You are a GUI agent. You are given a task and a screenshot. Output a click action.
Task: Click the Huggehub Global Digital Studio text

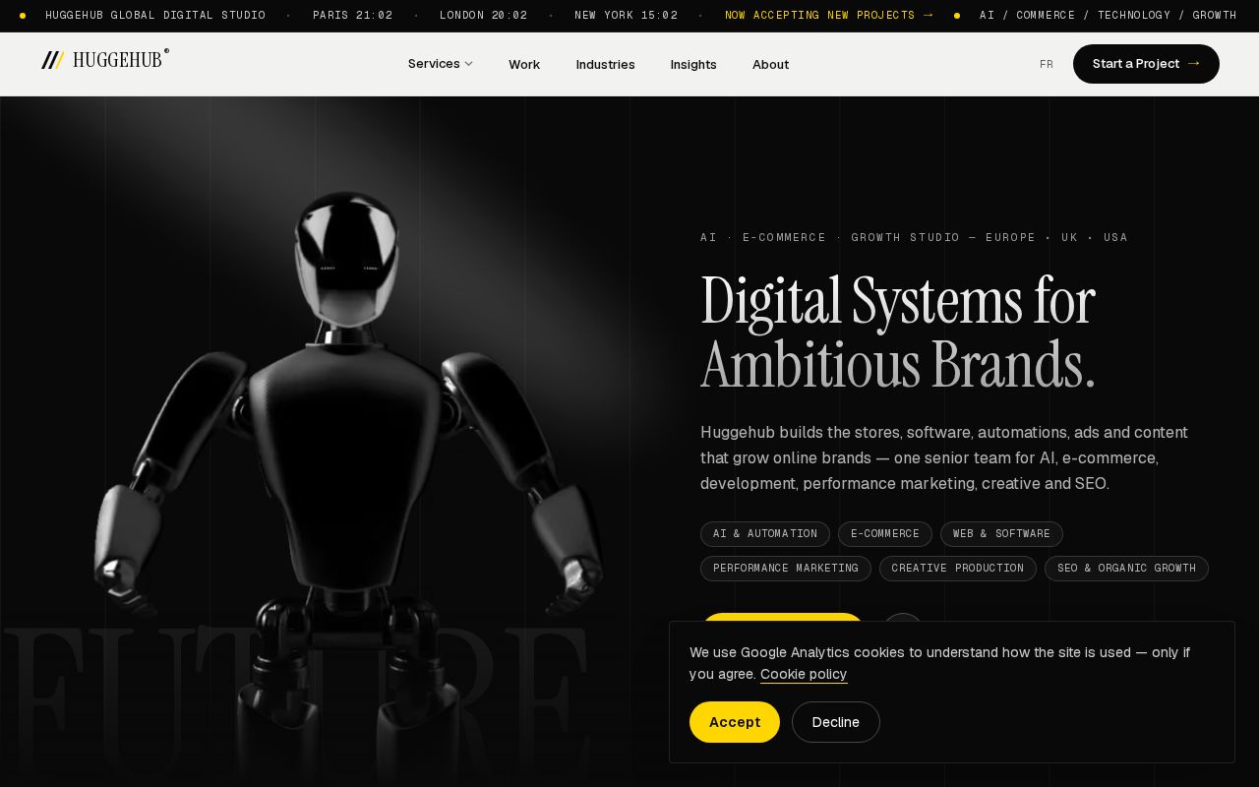click(155, 16)
